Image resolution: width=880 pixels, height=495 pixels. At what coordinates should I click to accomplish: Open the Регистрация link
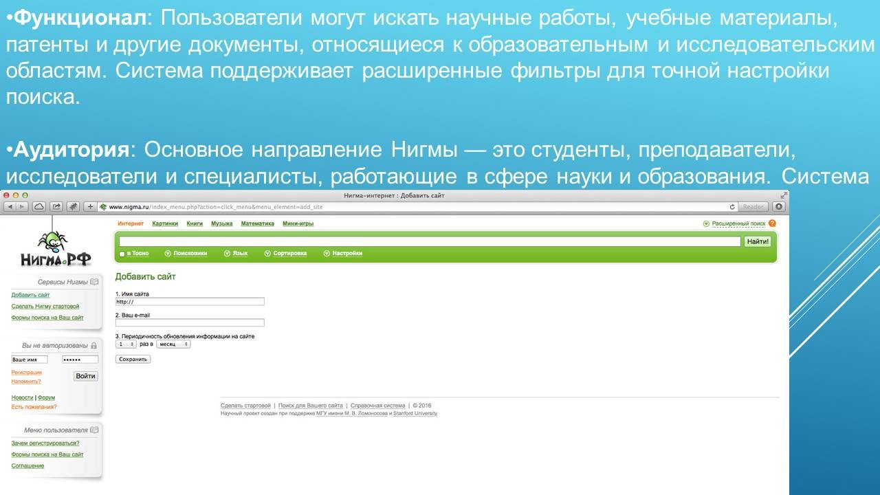(26, 373)
